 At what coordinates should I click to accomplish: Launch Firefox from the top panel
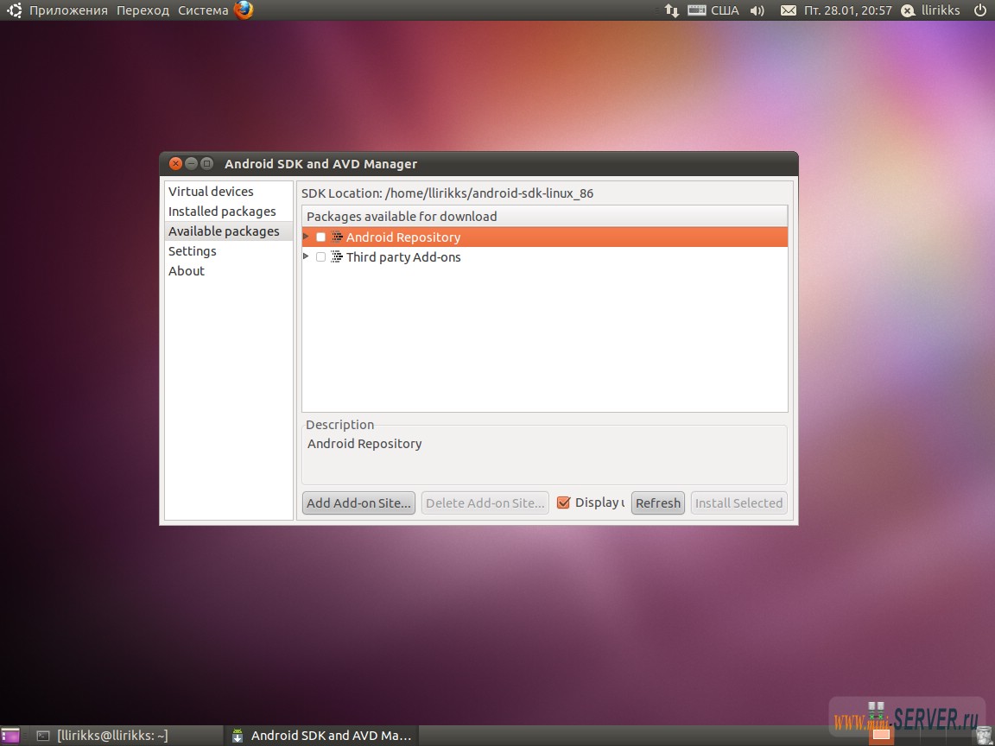pos(244,10)
